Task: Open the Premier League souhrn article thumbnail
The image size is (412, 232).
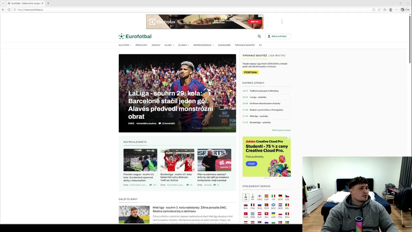Action: pos(140,160)
